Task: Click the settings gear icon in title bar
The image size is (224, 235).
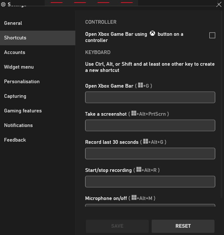Action: click(x=3, y=4)
